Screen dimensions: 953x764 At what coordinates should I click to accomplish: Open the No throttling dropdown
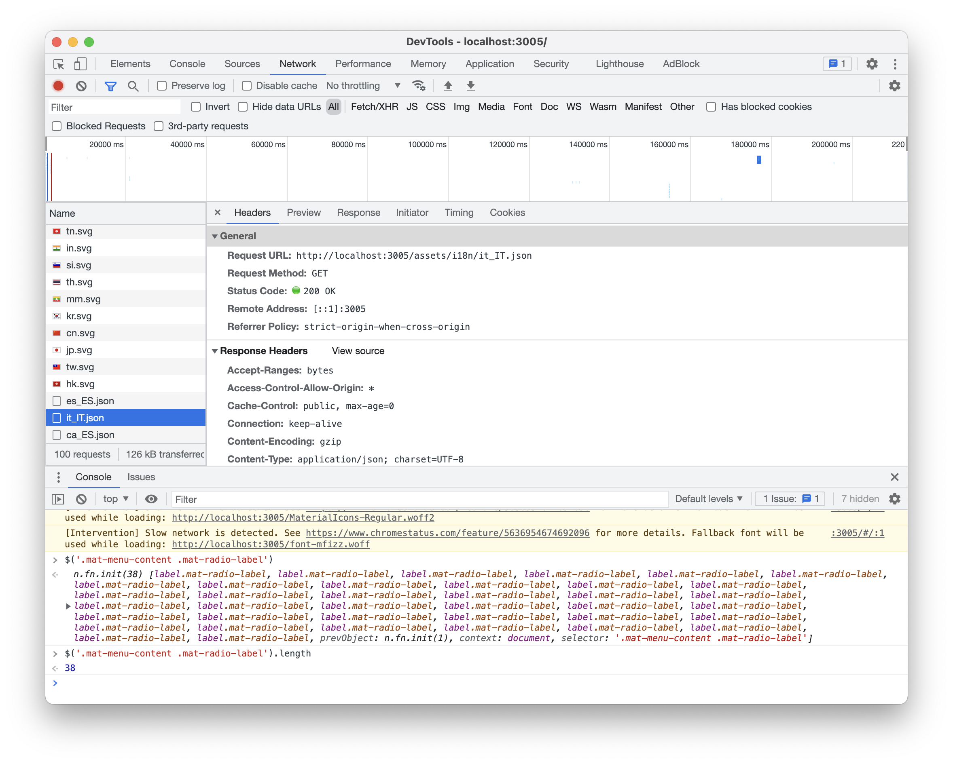point(362,86)
